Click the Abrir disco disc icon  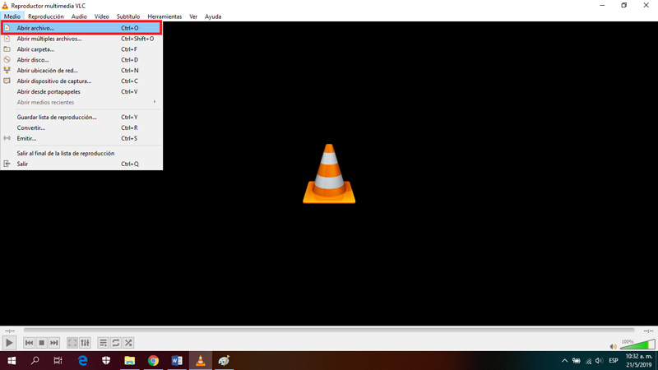pos(7,59)
